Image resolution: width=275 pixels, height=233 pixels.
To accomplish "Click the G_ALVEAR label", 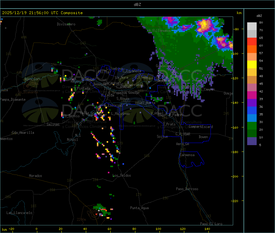I will (183, 134).
